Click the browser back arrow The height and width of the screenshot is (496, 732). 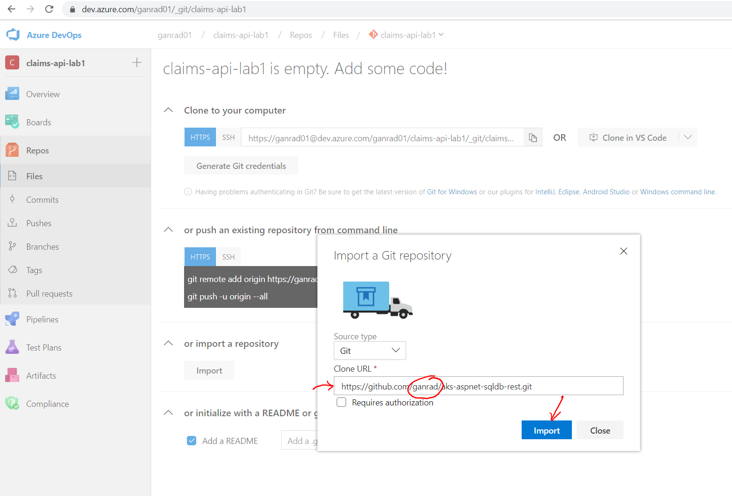[12, 9]
